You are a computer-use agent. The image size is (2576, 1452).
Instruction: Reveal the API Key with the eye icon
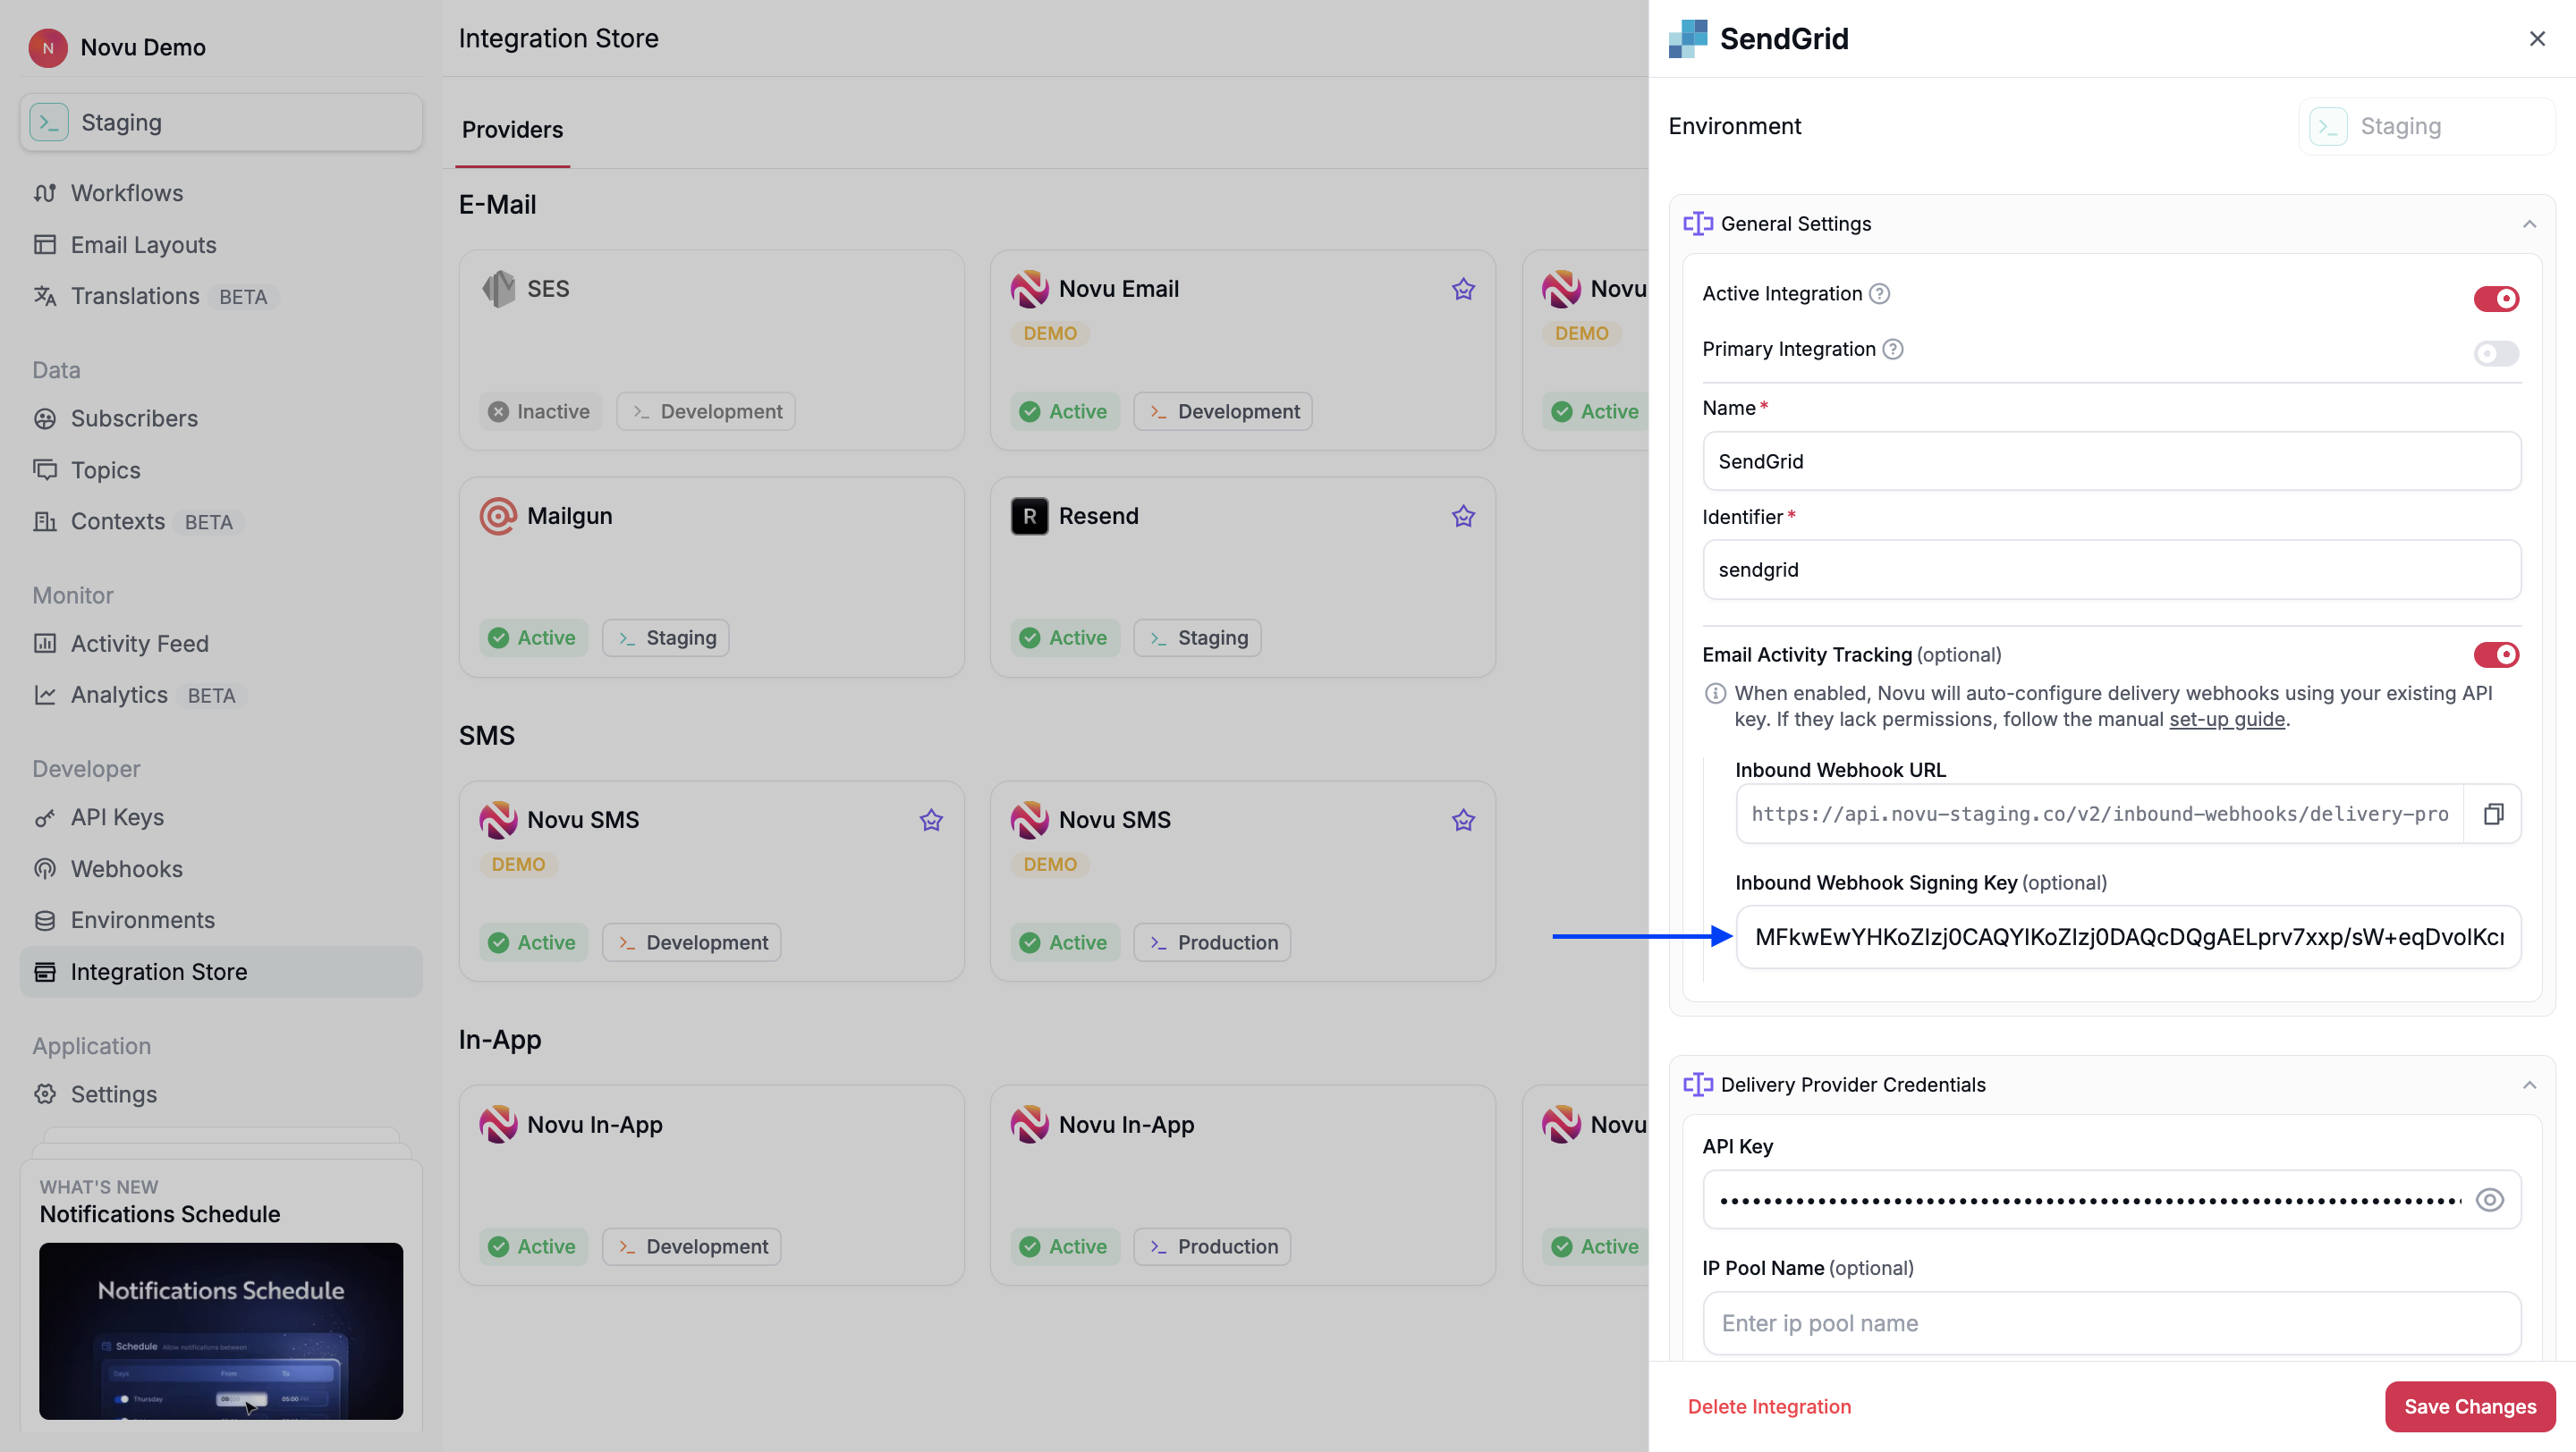pyautogui.click(x=2489, y=1199)
